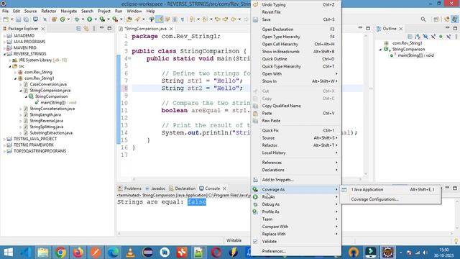
Task: Open Chrome from the taskbar
Action: click(60, 253)
